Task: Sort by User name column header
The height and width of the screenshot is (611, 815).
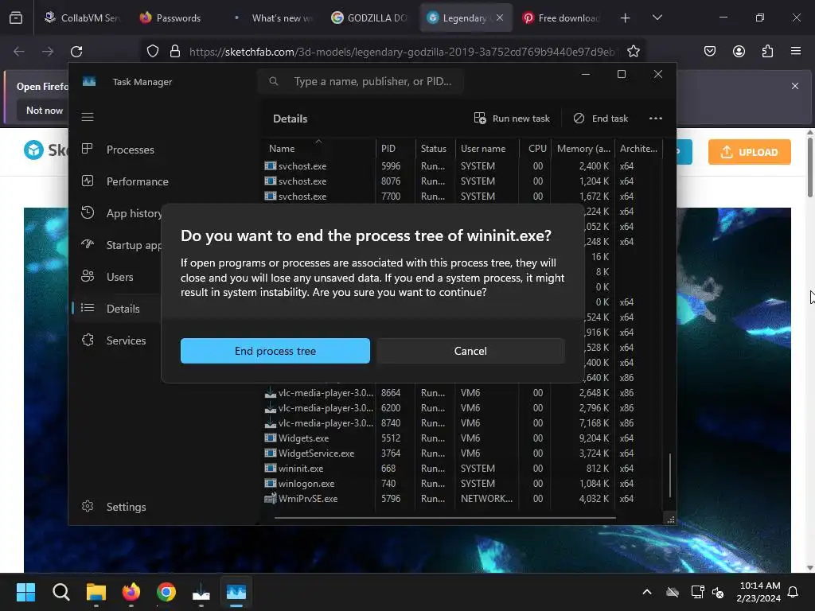Action: [x=487, y=148]
